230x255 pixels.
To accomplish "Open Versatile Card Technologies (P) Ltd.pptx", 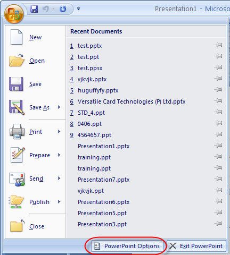I will tap(132, 101).
